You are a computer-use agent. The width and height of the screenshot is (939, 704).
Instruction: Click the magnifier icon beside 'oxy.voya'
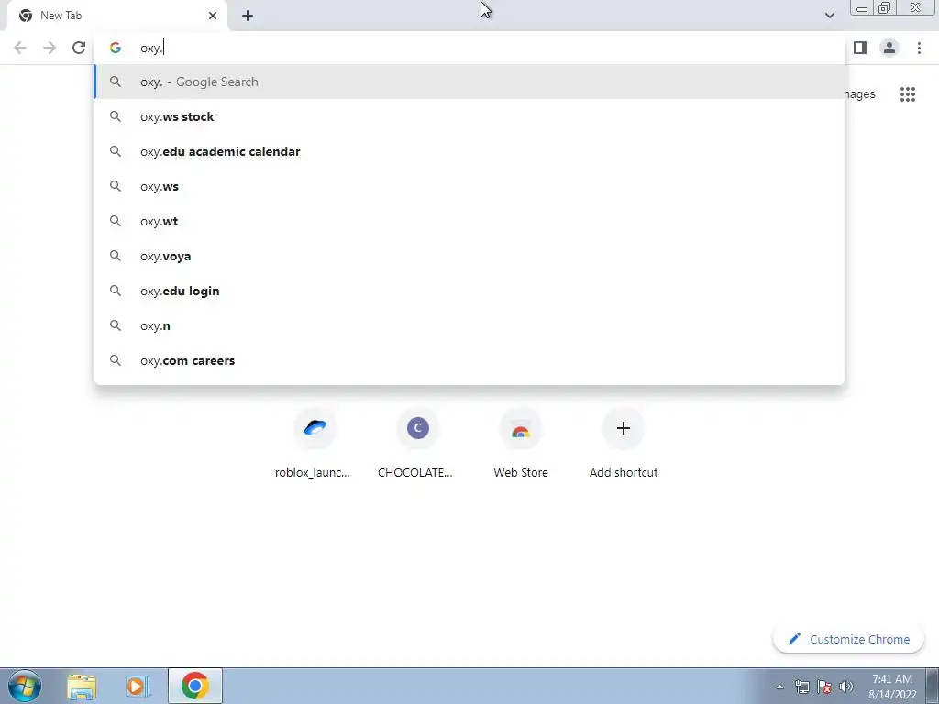point(116,256)
